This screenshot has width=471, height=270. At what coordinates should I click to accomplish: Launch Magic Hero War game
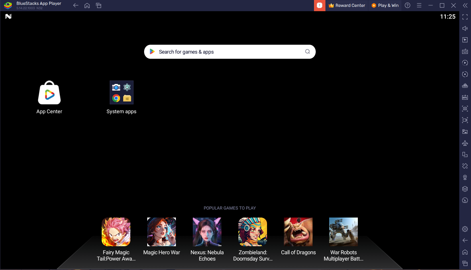[x=162, y=232]
